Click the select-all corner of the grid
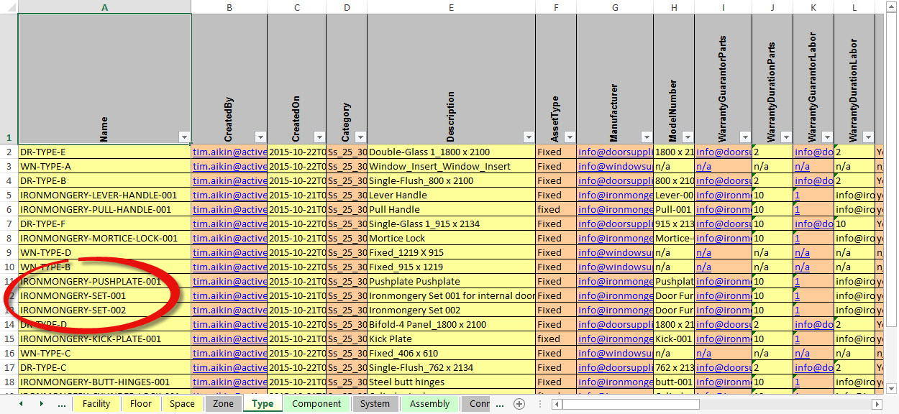This screenshot has height=414, width=899. 9,7
